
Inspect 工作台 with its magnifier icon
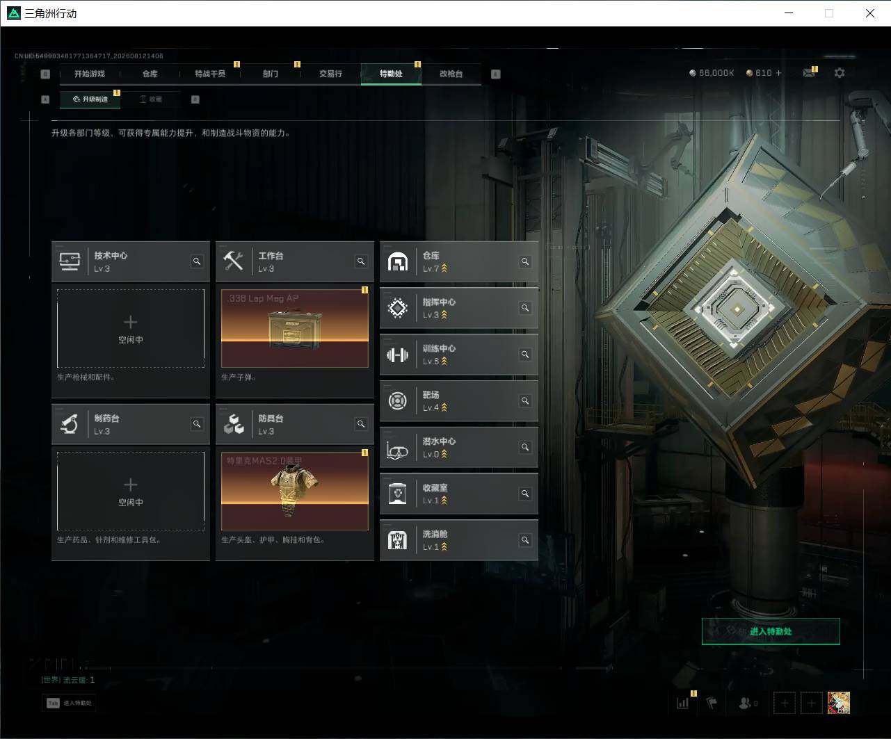click(361, 261)
